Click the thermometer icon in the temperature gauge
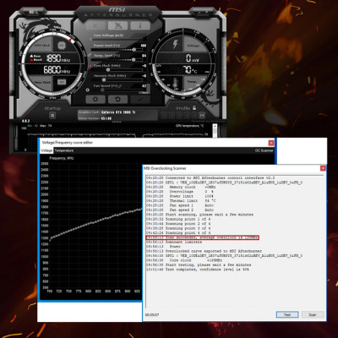Viewport: 338px width, 338px height. (175, 83)
